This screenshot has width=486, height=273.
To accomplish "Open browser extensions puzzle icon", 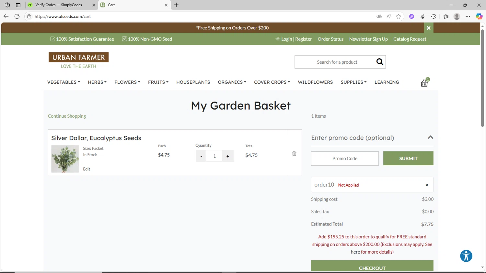I will coord(434,16).
